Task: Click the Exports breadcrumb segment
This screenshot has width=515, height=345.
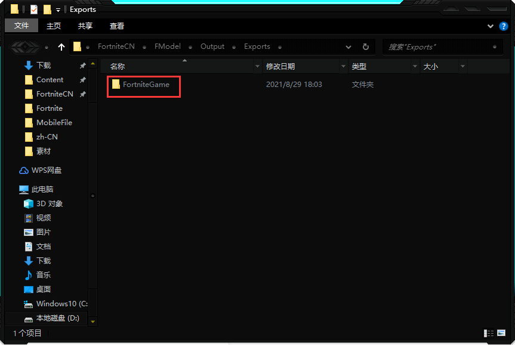Action: pos(257,46)
